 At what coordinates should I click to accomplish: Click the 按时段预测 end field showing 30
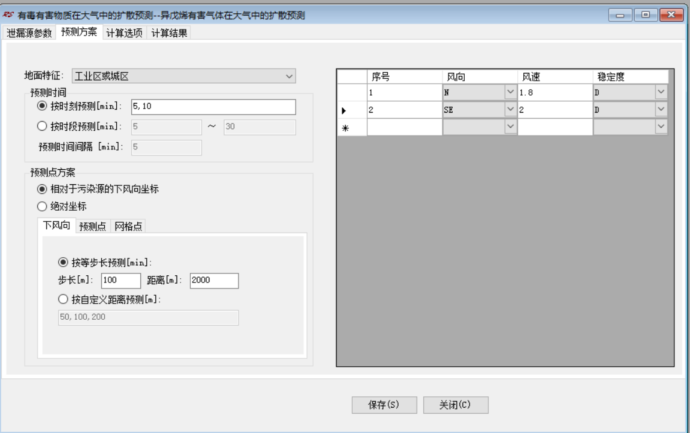point(260,127)
